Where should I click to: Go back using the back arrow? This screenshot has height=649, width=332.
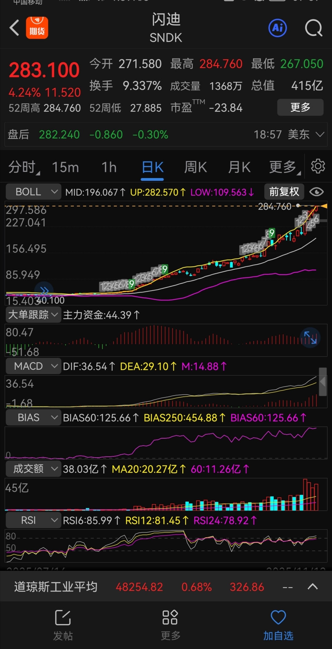(x=14, y=28)
